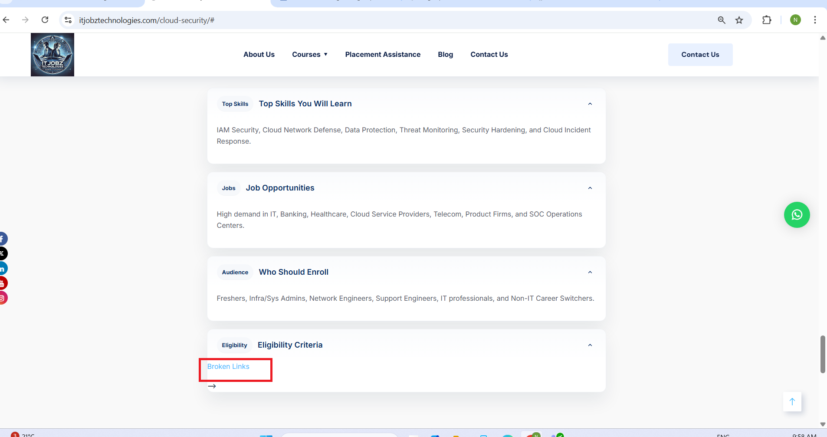Expand the Courses dropdown menu

point(310,55)
